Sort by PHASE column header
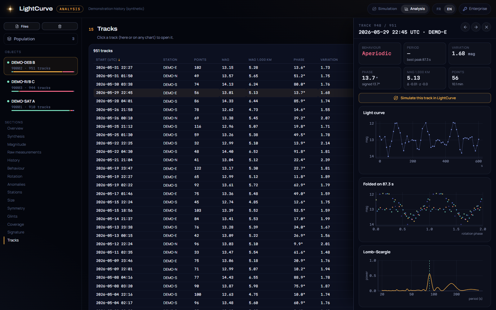The width and height of the screenshot is (496, 310). (x=299, y=60)
